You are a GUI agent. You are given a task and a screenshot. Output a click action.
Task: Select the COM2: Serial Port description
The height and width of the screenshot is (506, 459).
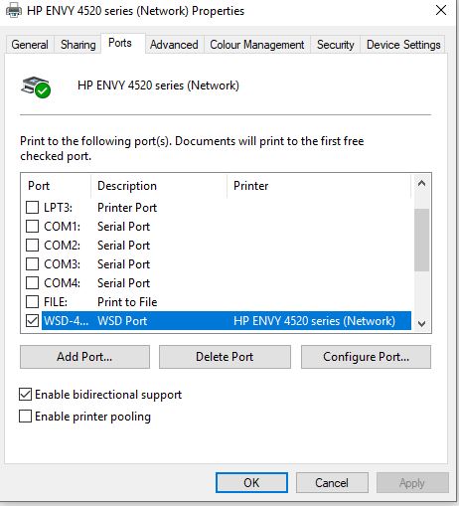point(123,246)
